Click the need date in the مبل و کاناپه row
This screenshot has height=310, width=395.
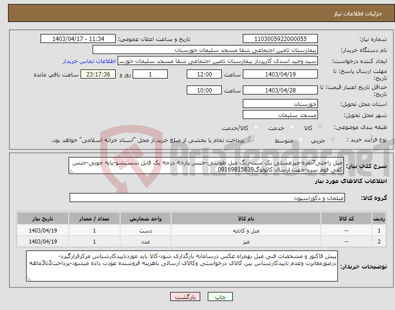(x=43, y=230)
